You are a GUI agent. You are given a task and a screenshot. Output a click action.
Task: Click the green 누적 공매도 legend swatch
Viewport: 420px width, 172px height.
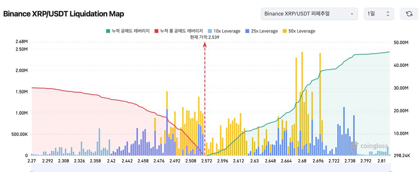coord(108,31)
